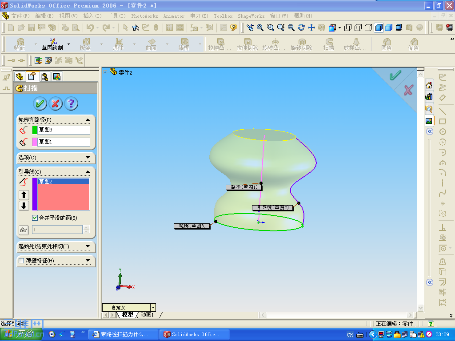Viewport: 455px width, 341px height.
Task: Select the Line sketch tool in right toolbar
Action: click(442, 111)
